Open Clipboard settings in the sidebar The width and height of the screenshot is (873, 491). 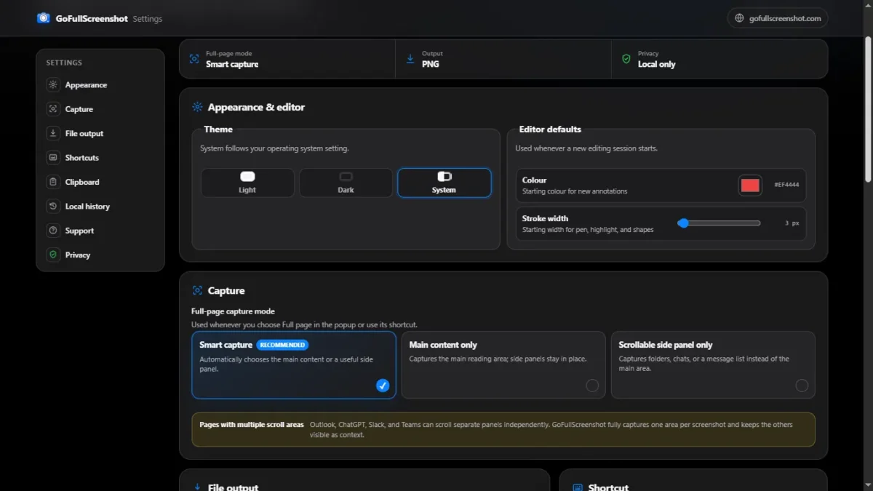point(100,182)
